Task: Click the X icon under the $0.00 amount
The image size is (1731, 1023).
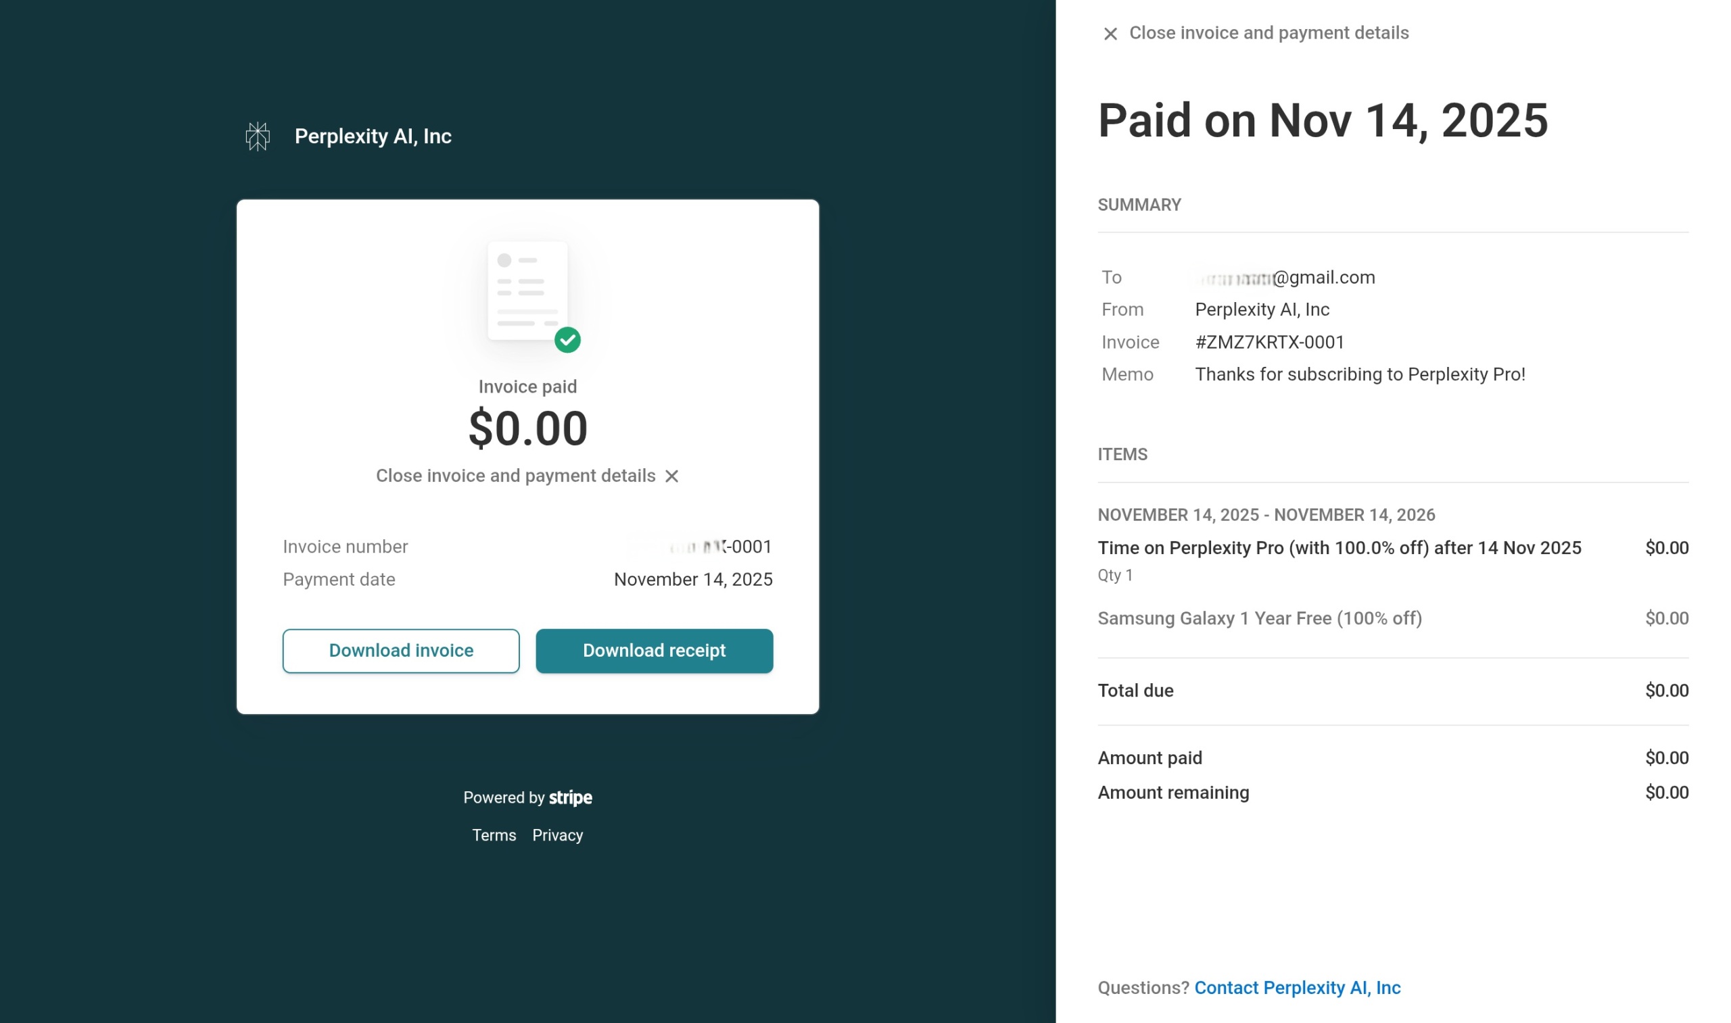Action: (x=671, y=476)
